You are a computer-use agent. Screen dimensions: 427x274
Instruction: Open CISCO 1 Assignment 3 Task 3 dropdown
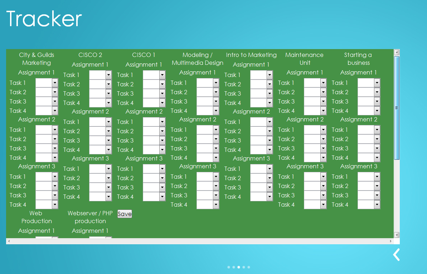click(154, 188)
